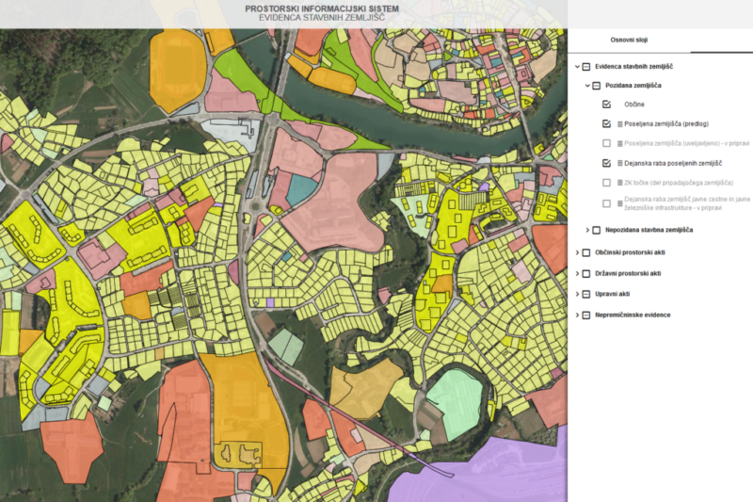
Task: Enable the Občinski prostorski akti checkbox
Action: click(586, 252)
